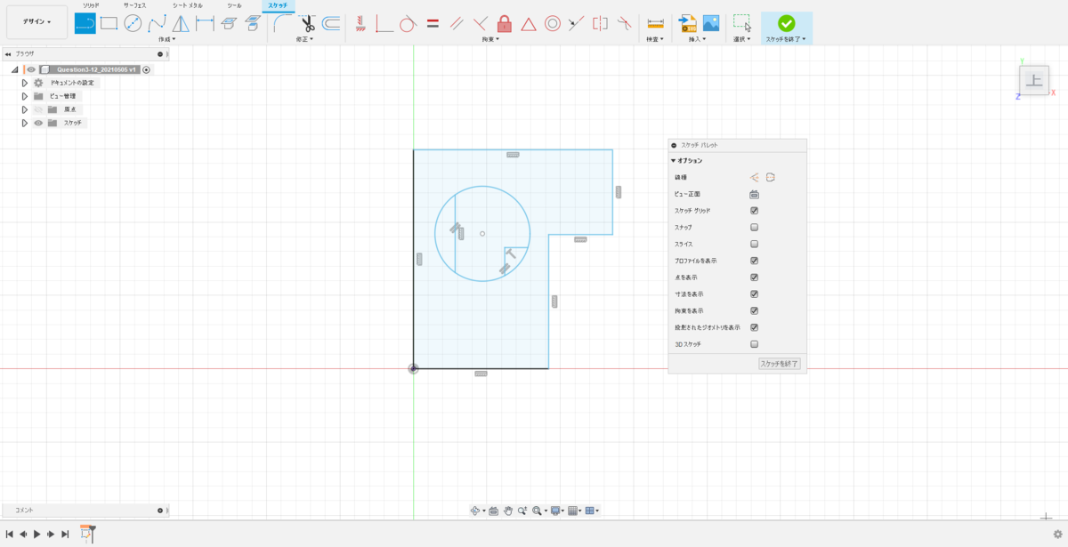The width and height of the screenshot is (1068, 547).
Task: Select the Rectangle sketch tool
Action: click(109, 24)
